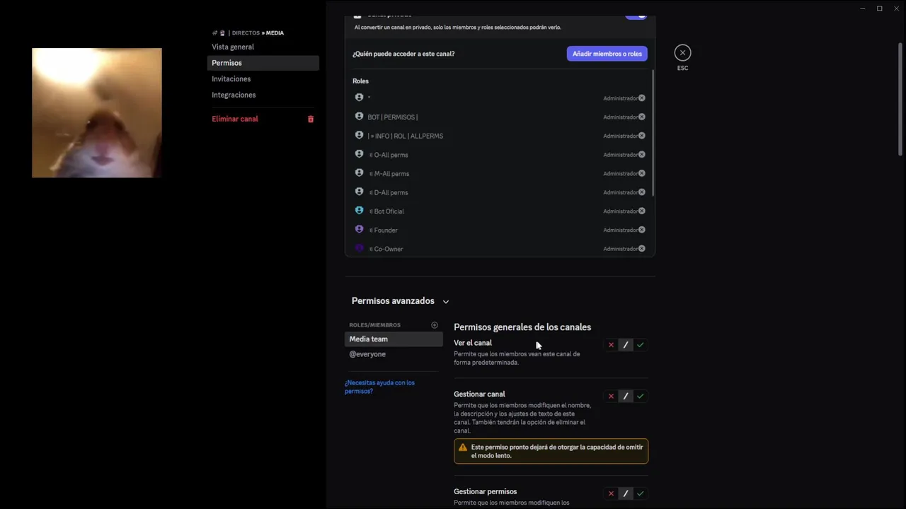This screenshot has height=509, width=906.
Task: Remove the D-All perms role
Action: pyautogui.click(x=642, y=192)
